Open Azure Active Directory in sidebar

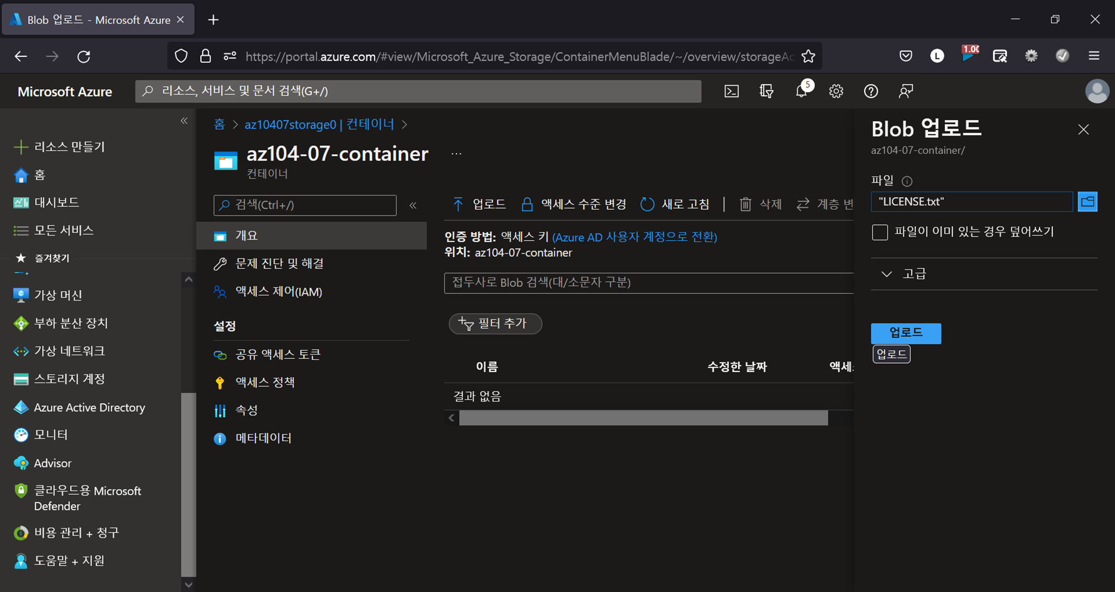pyautogui.click(x=79, y=407)
